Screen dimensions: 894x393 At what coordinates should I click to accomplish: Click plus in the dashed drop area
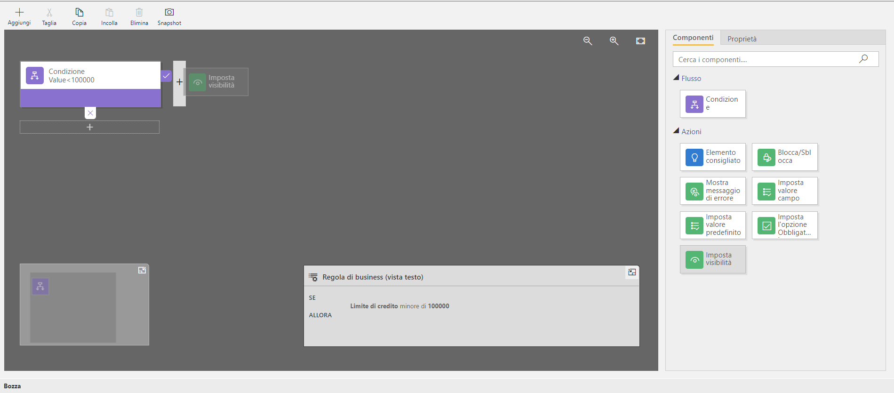[90, 127]
